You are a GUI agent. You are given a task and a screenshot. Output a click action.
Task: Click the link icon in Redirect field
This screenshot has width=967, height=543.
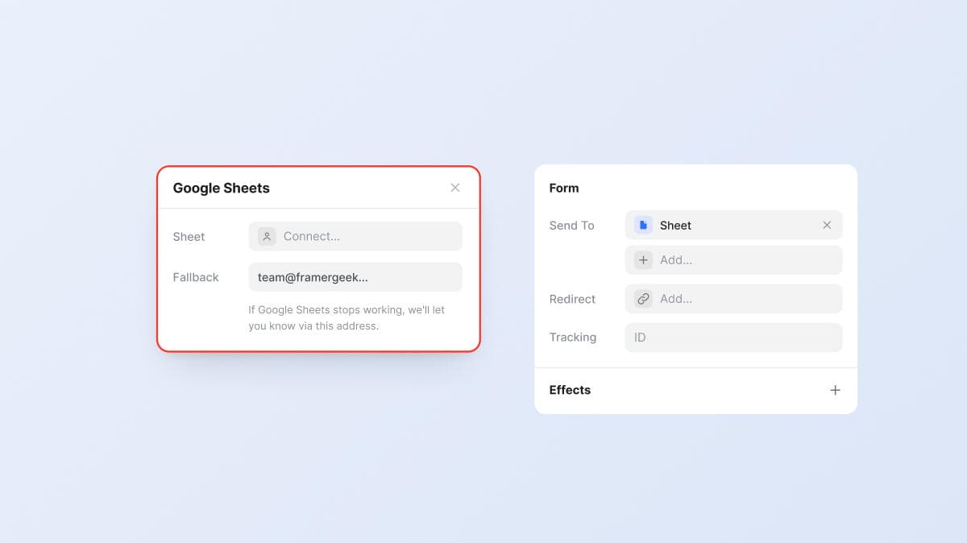pos(643,298)
